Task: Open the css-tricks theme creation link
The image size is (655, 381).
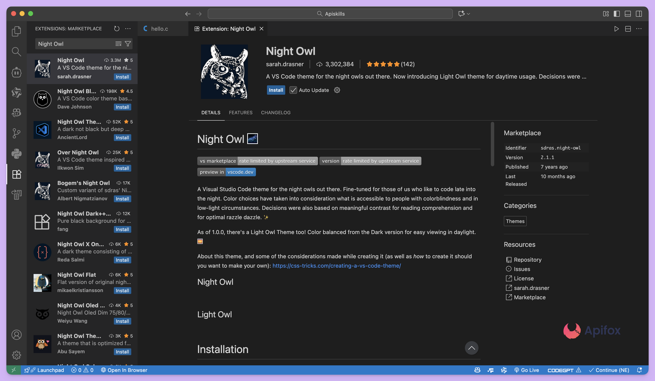Action: click(x=336, y=266)
